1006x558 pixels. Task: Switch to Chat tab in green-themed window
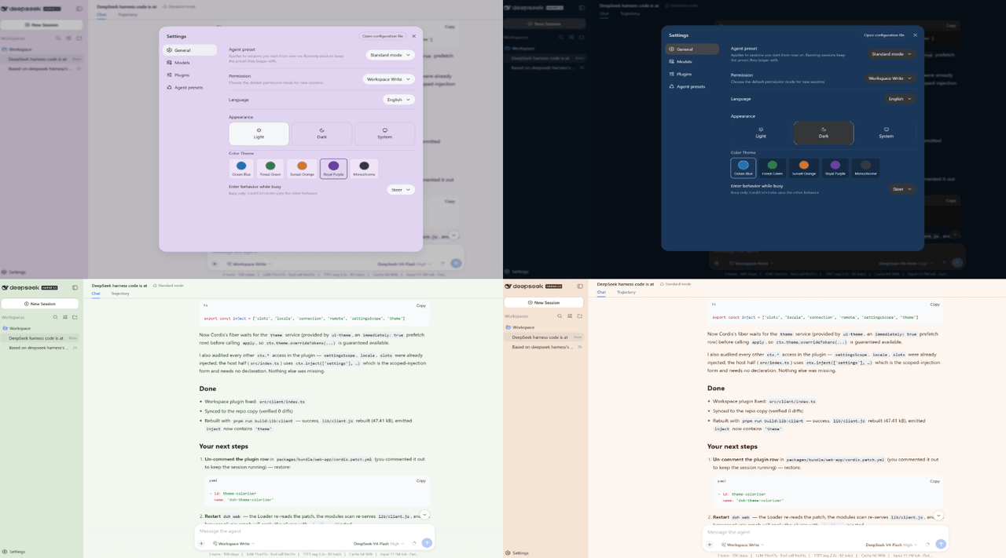point(96,294)
